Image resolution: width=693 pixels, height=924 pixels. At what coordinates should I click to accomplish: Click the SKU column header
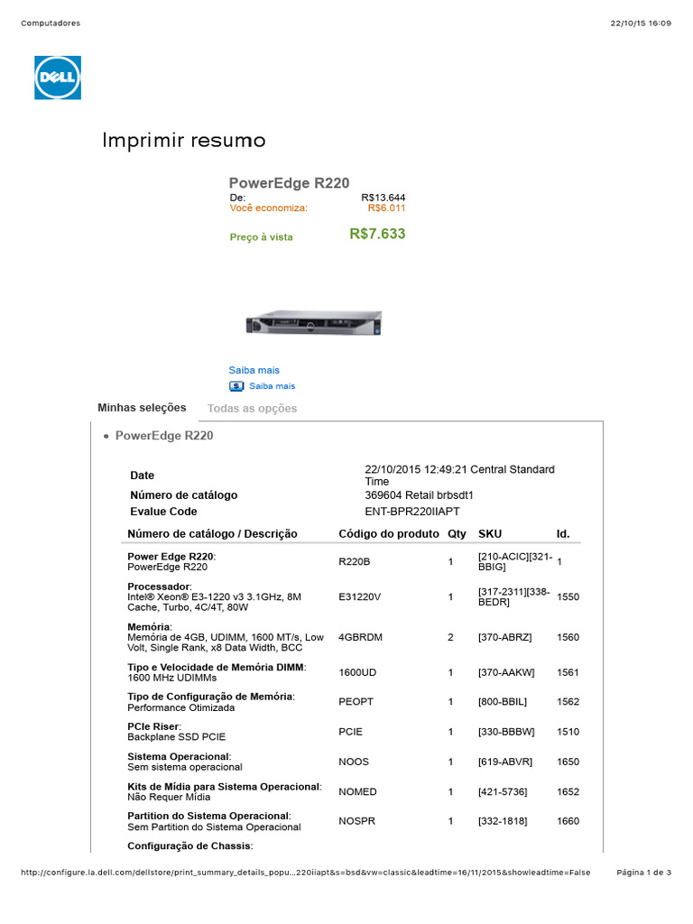(490, 534)
